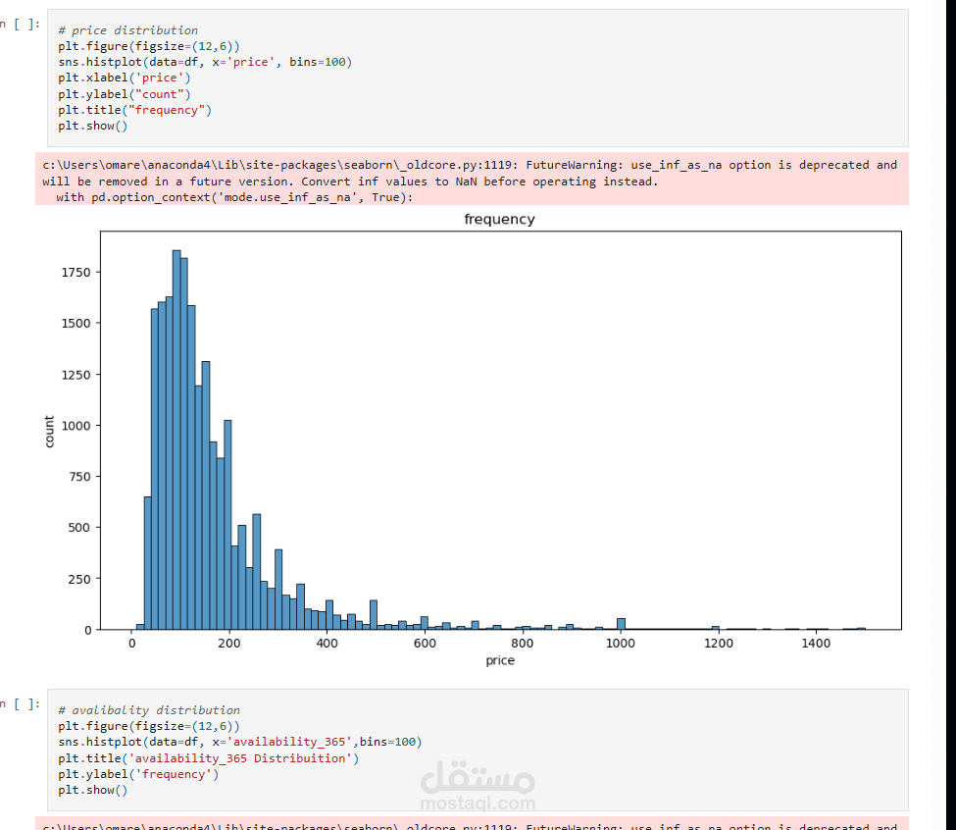Click the 'price' x-axis label under the chart
This screenshot has height=830, width=956.
pos(500,660)
